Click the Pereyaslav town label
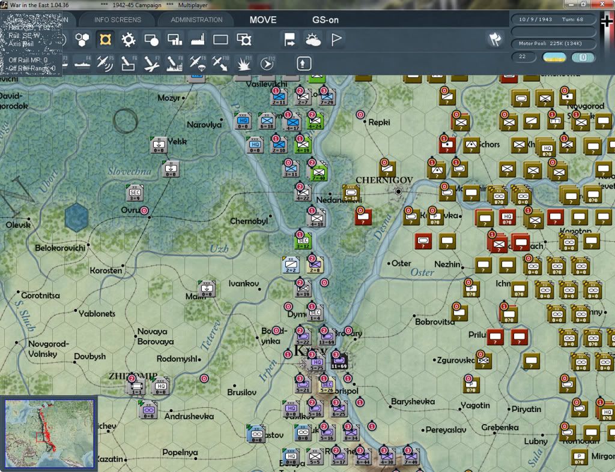The height and width of the screenshot is (472, 615). pyautogui.click(x=446, y=429)
